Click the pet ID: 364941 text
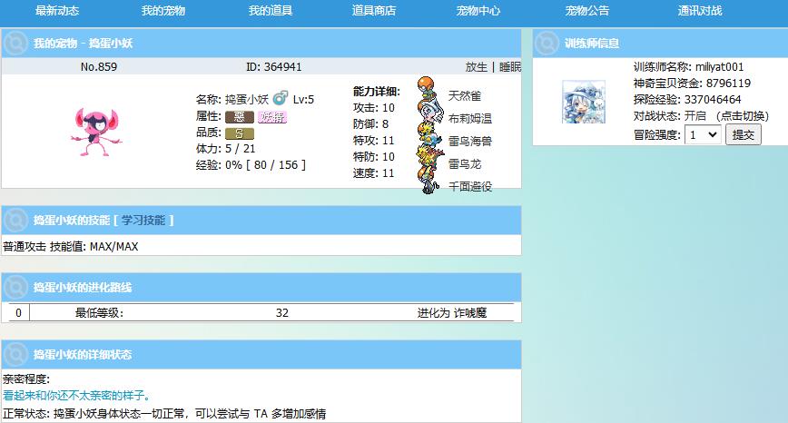 [274, 67]
